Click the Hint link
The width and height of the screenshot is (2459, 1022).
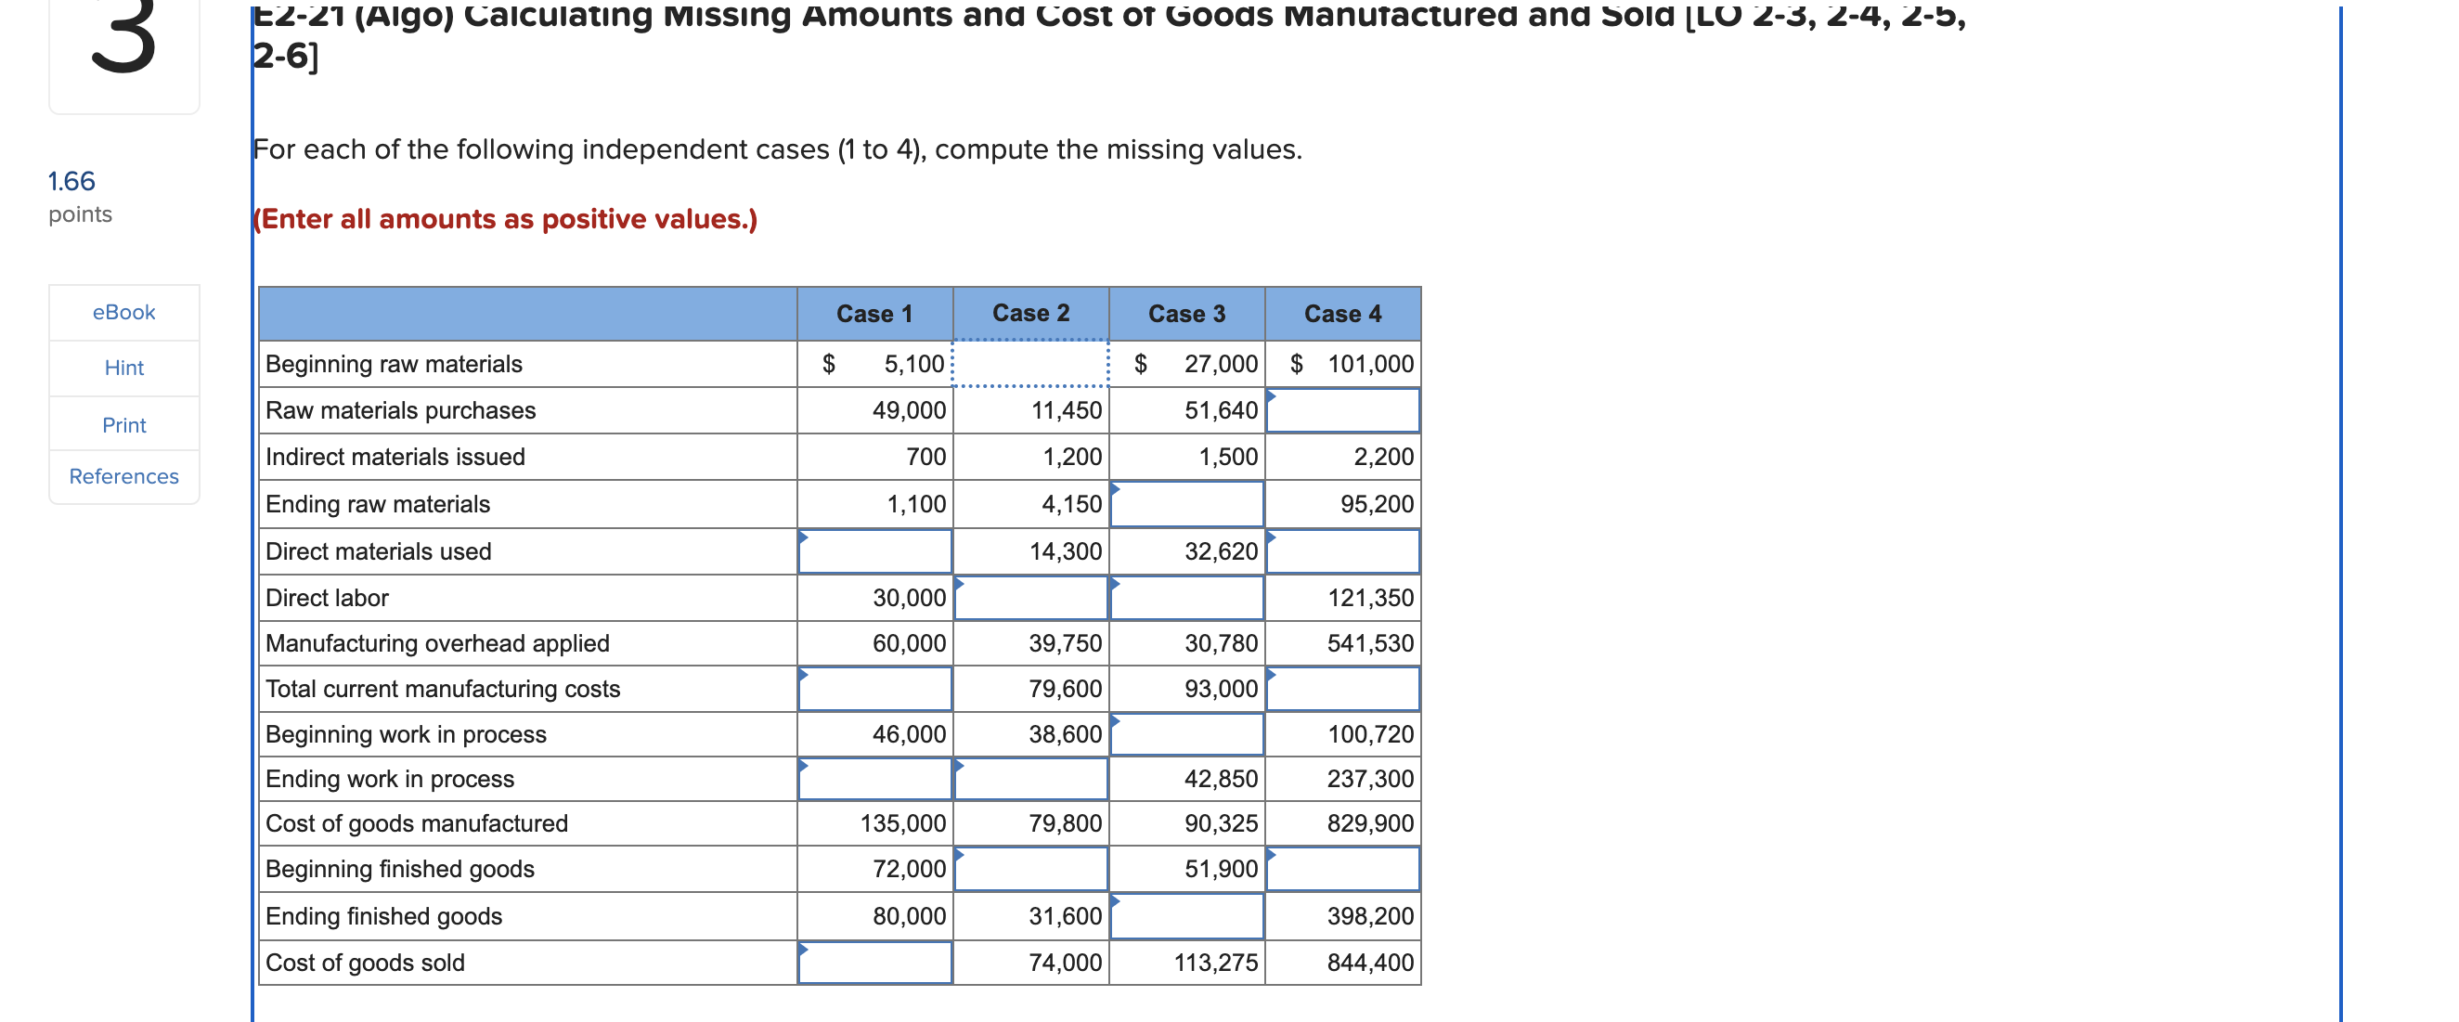(x=123, y=368)
